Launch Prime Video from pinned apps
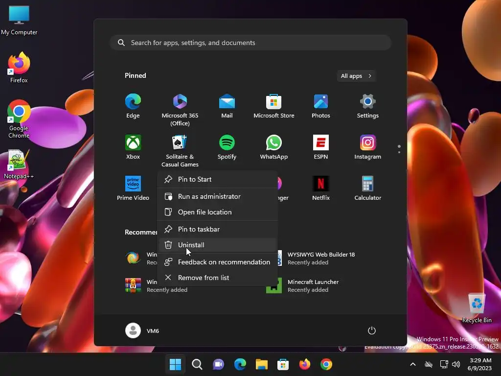501x376 pixels. [133, 188]
